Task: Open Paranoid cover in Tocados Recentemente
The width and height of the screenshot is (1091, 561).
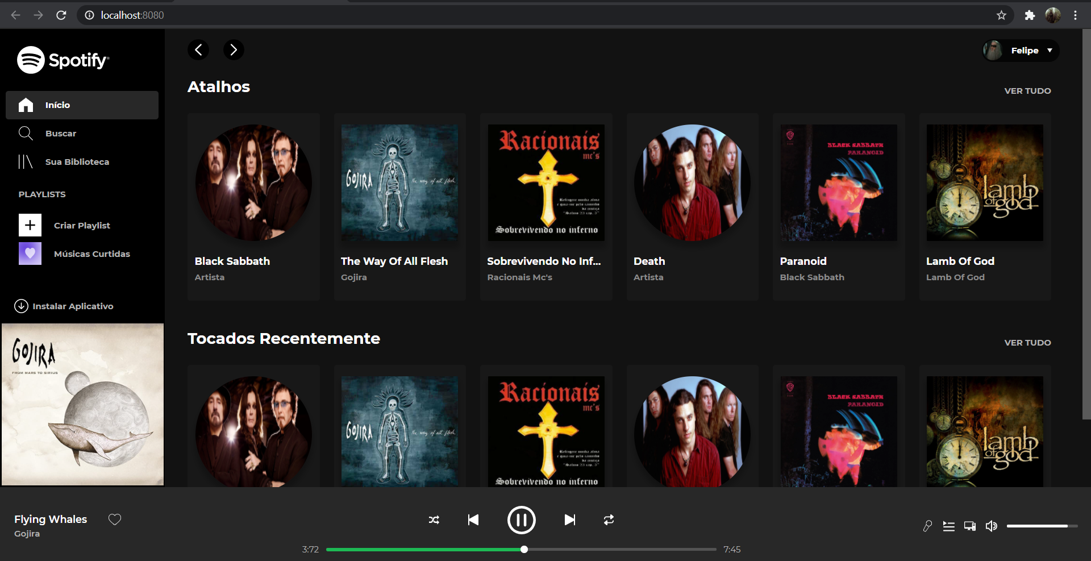Action: (x=839, y=432)
